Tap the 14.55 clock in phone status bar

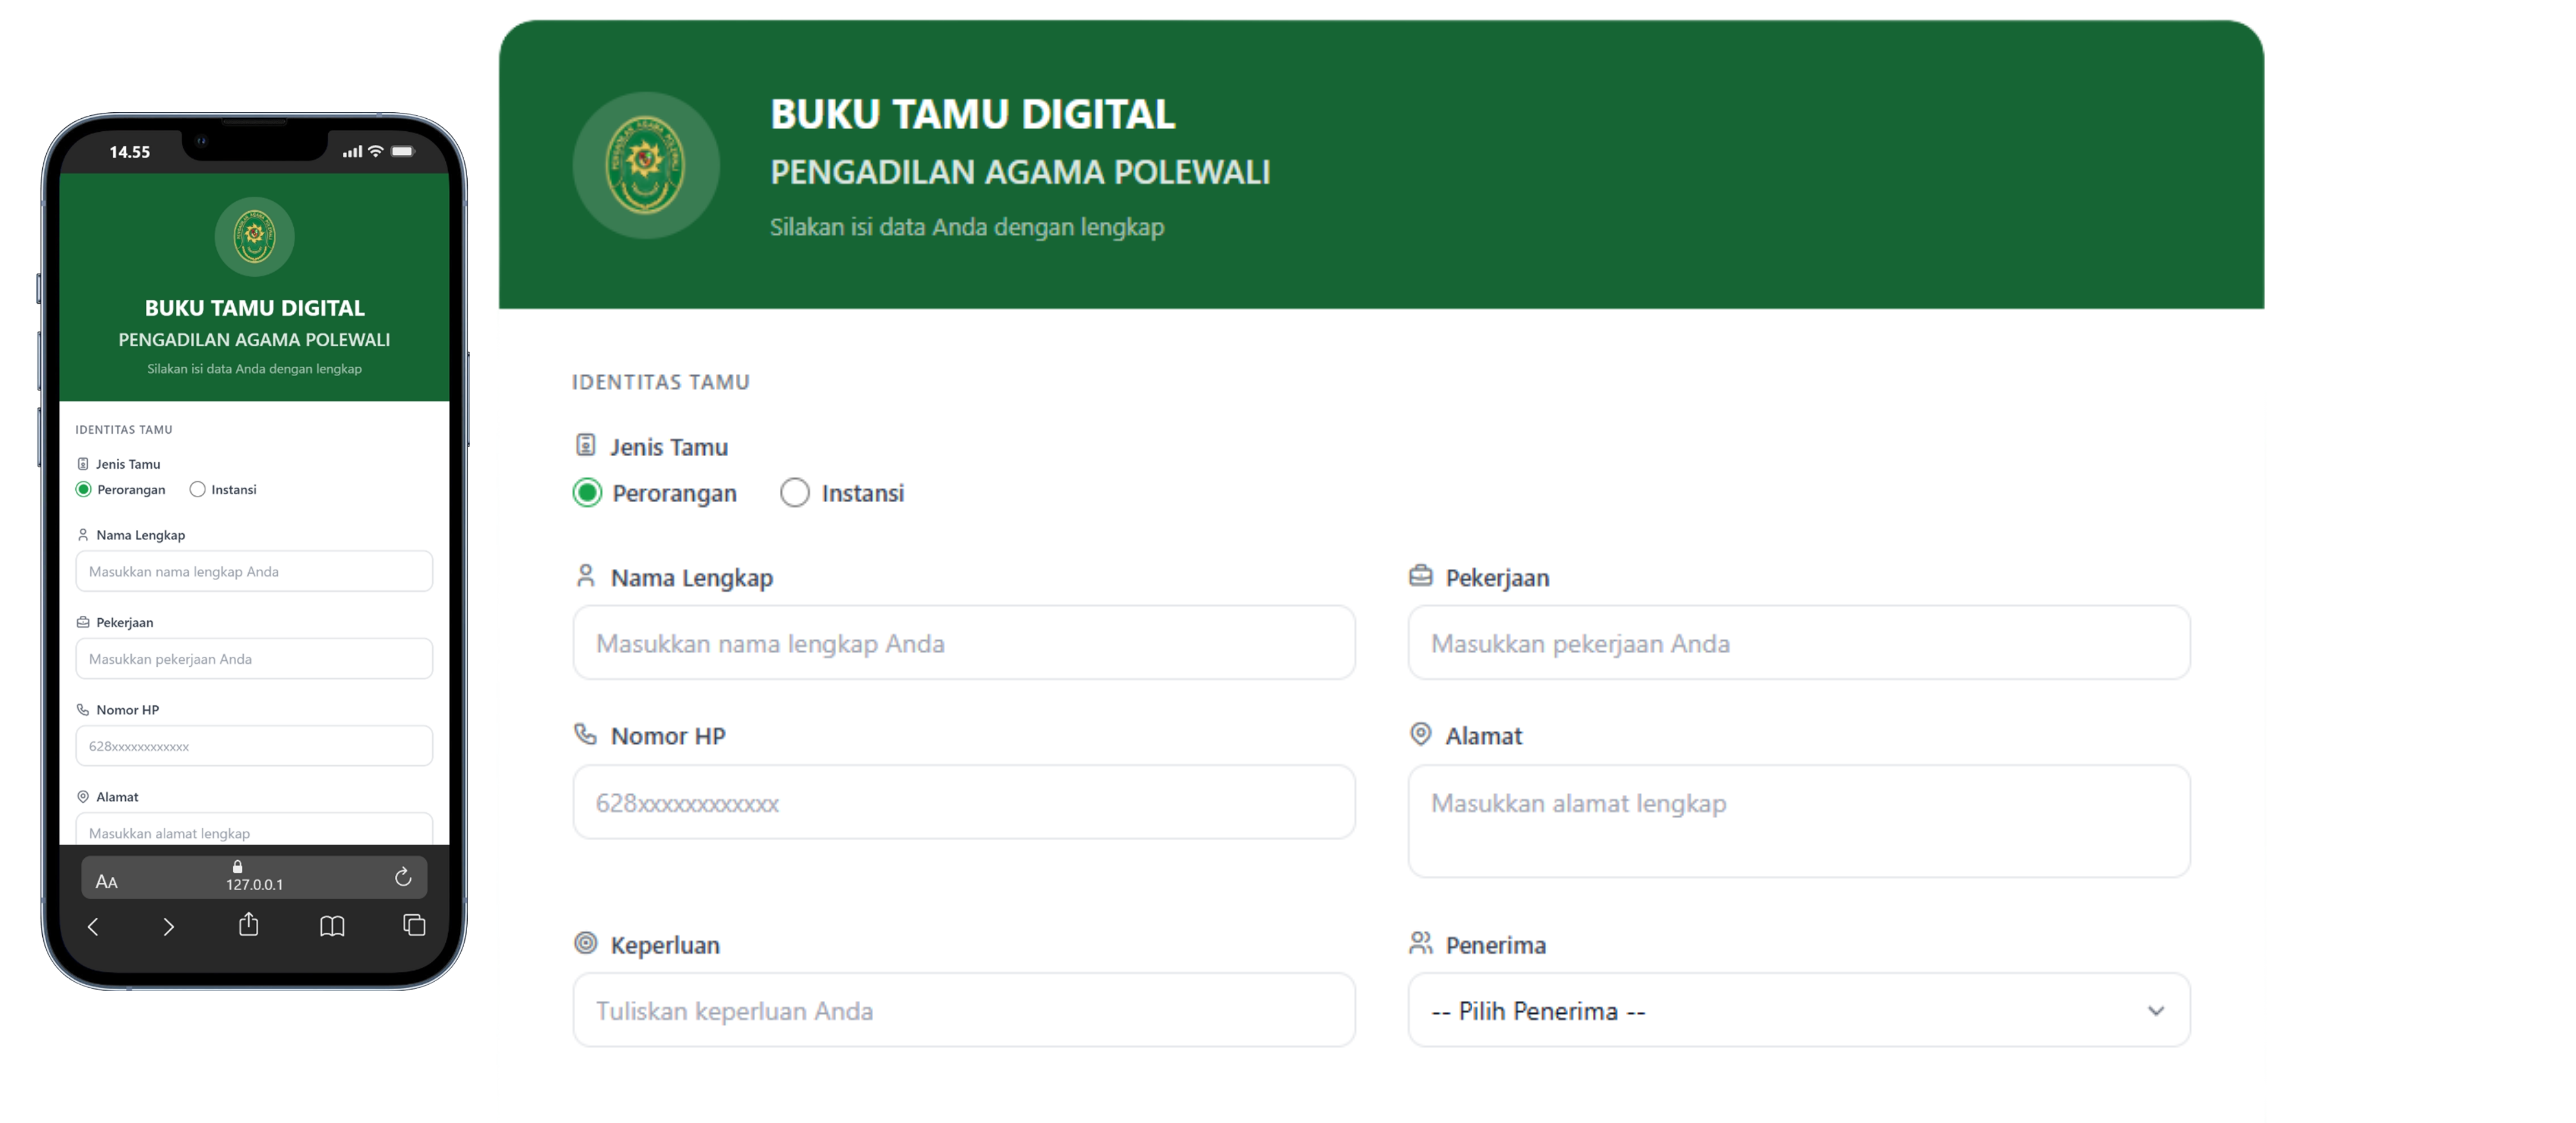click(x=130, y=152)
